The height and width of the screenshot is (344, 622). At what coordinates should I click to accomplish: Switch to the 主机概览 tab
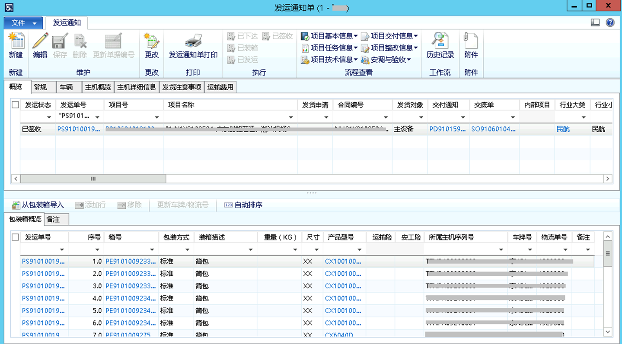pyautogui.click(x=98, y=87)
